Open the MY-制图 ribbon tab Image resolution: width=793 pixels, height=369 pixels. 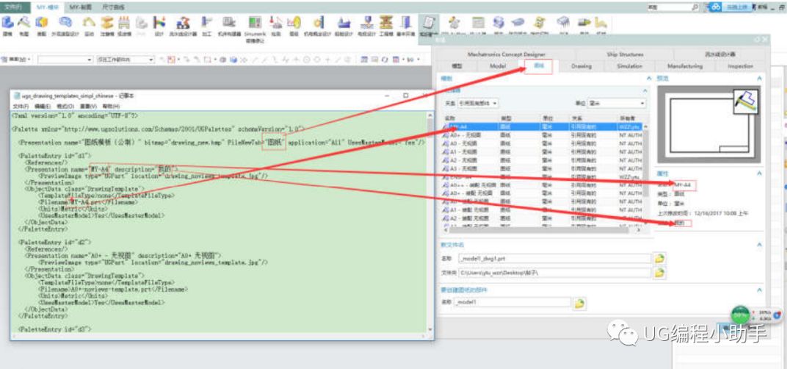coord(80,7)
